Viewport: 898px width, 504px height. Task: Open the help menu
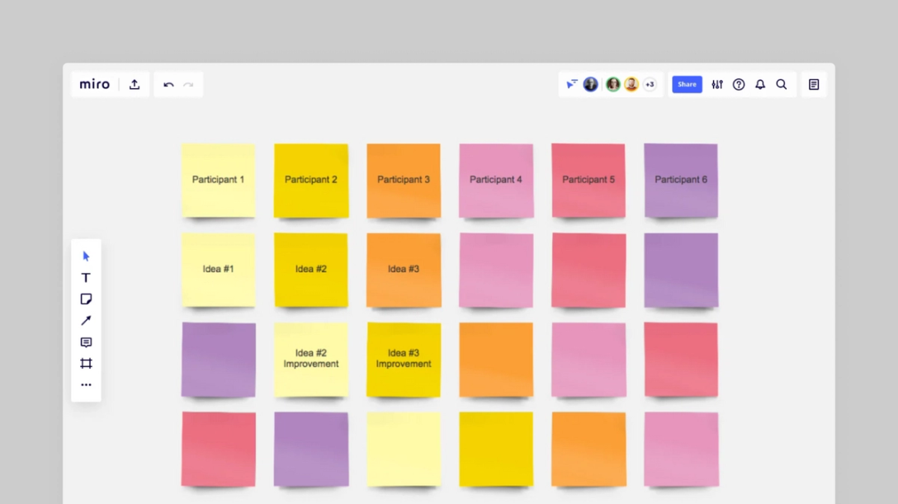[x=738, y=84]
